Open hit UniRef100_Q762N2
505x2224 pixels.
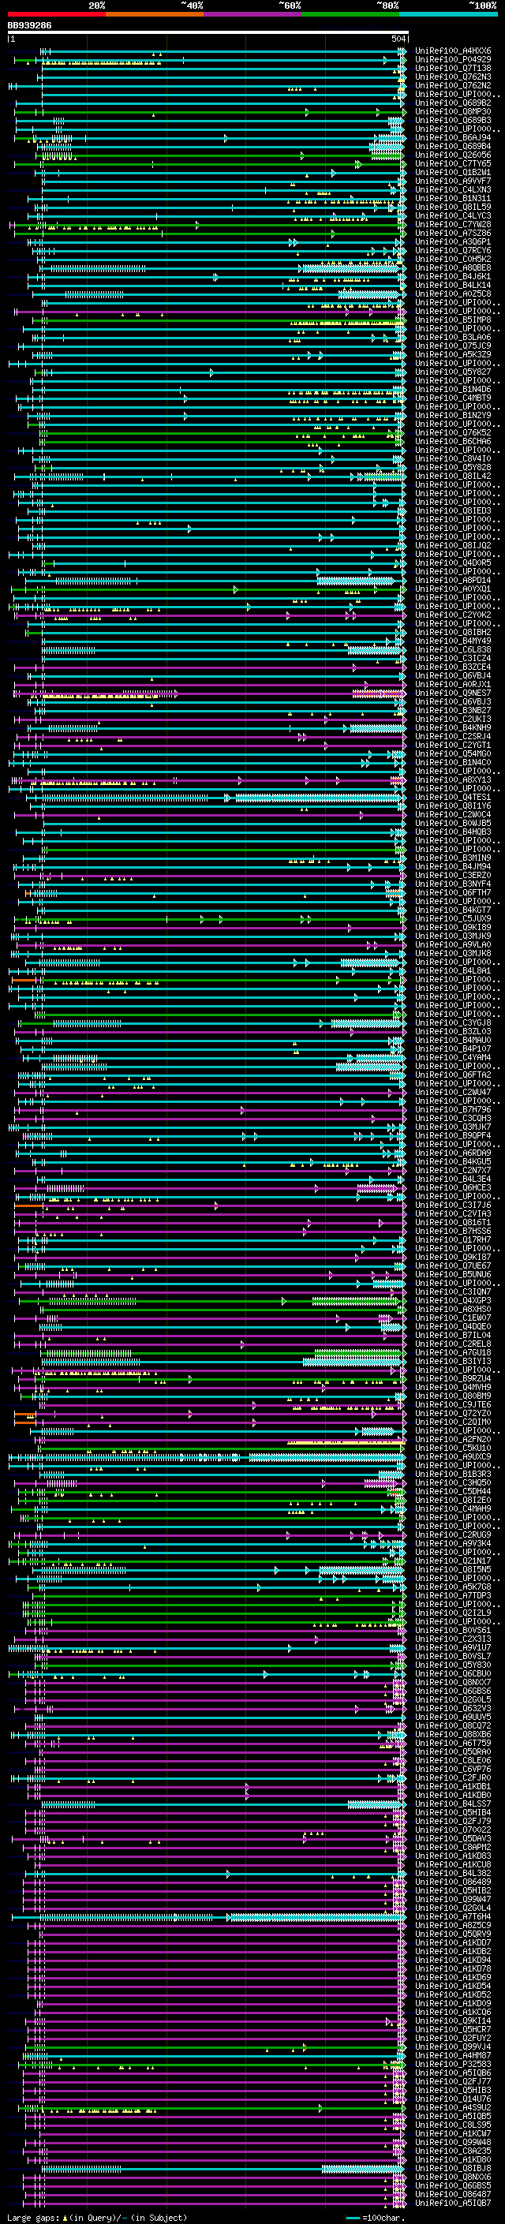[x=453, y=85]
